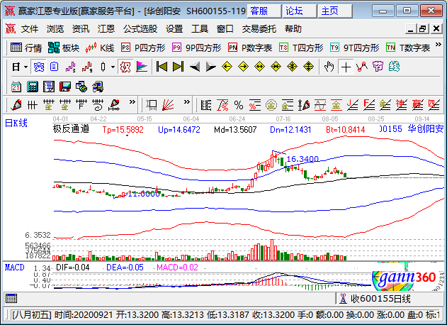
Task: Click the windows with globe icon
Action: point(81,87)
